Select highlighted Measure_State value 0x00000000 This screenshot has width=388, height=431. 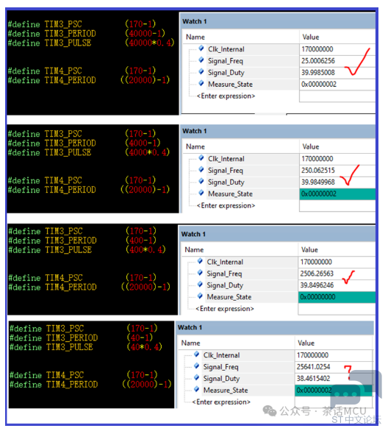[x=337, y=297]
